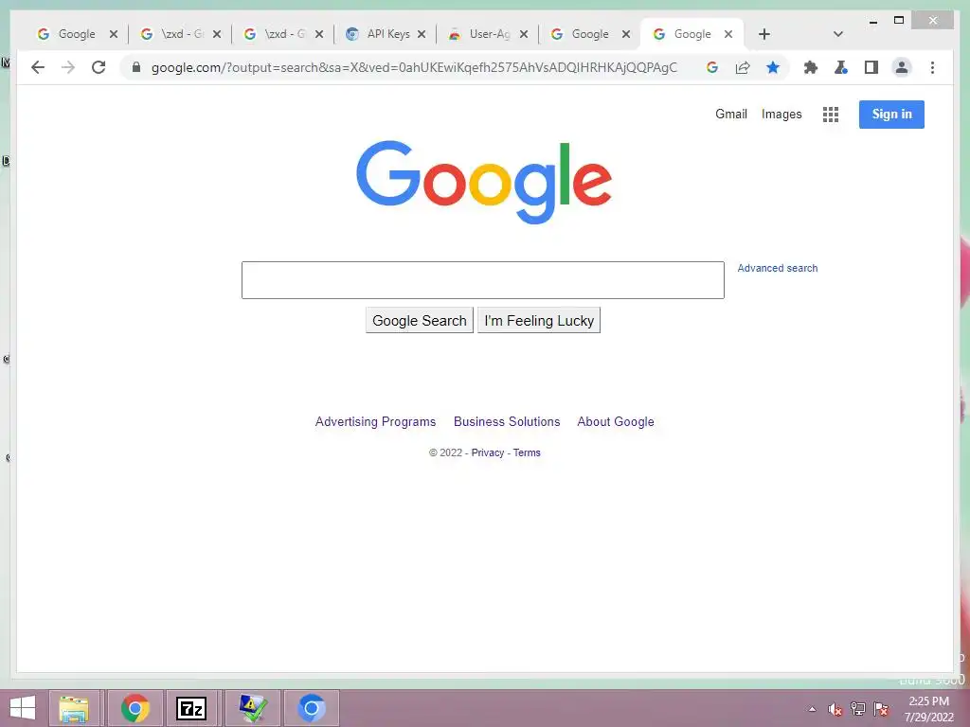
Task: Open the Extensions puzzle icon
Action: [811, 67]
